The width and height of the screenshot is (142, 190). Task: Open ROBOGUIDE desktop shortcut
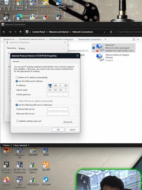(46, 4)
